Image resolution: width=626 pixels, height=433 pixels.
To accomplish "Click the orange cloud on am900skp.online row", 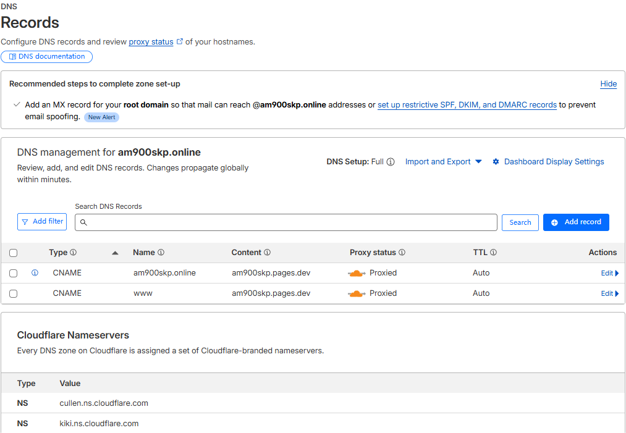I will [357, 274].
